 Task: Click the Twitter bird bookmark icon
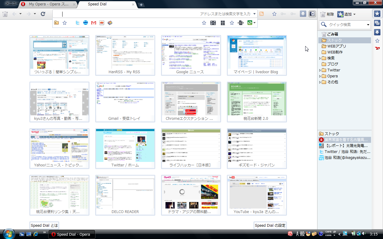click(77, 23)
